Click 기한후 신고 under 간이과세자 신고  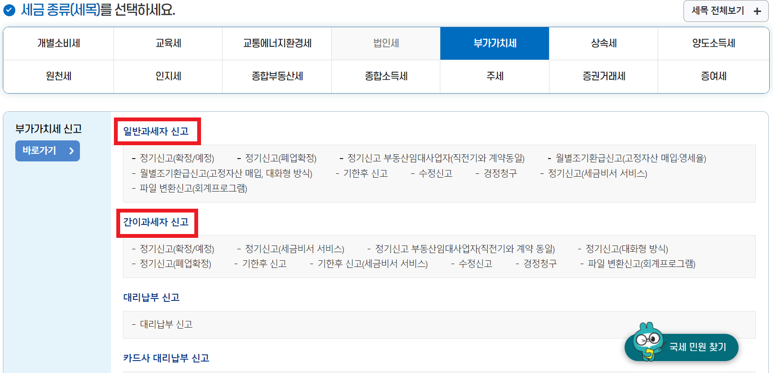point(264,264)
